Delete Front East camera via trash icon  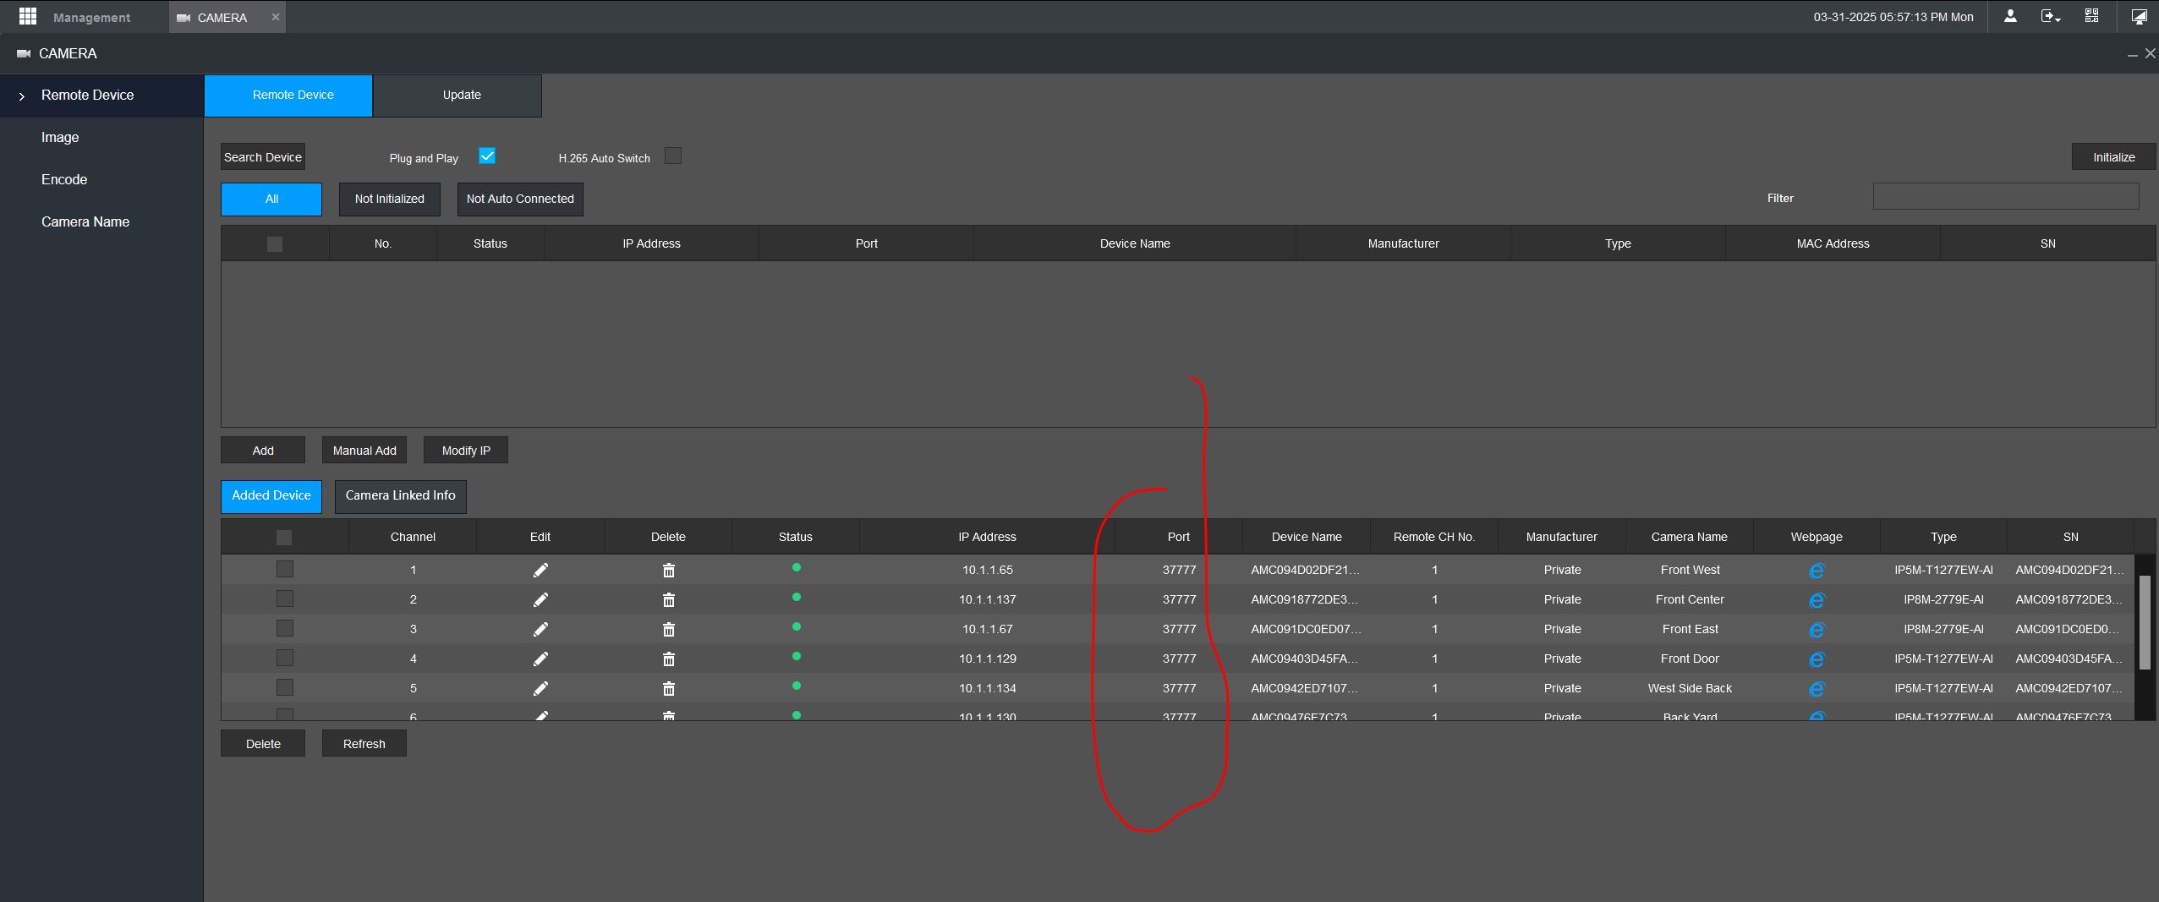668,630
